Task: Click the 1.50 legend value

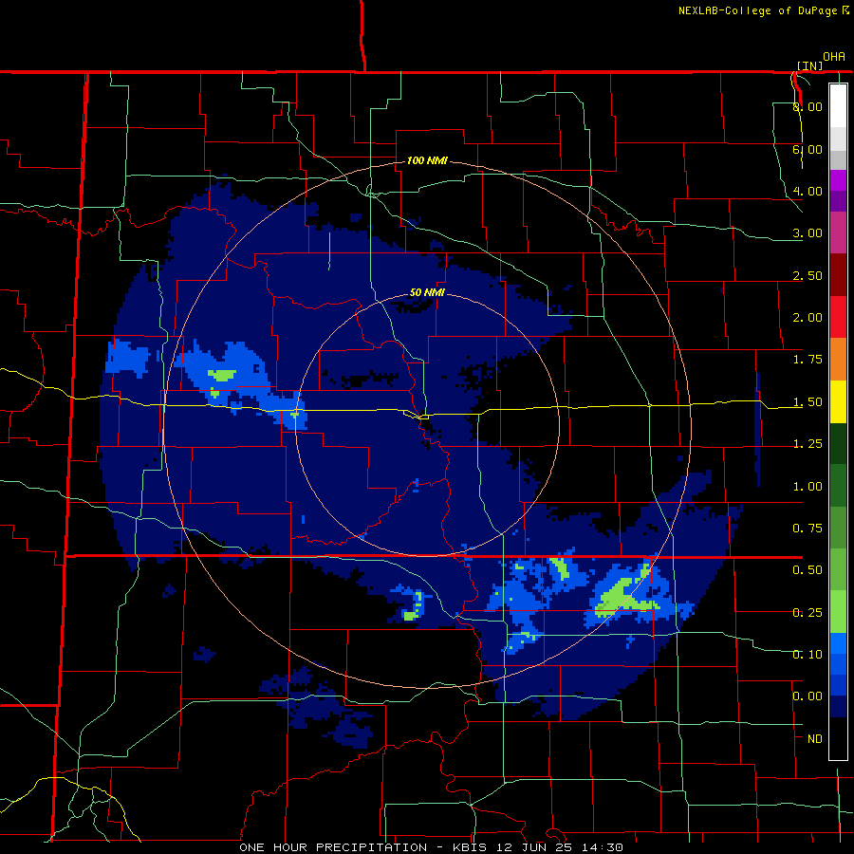Action: [x=808, y=402]
